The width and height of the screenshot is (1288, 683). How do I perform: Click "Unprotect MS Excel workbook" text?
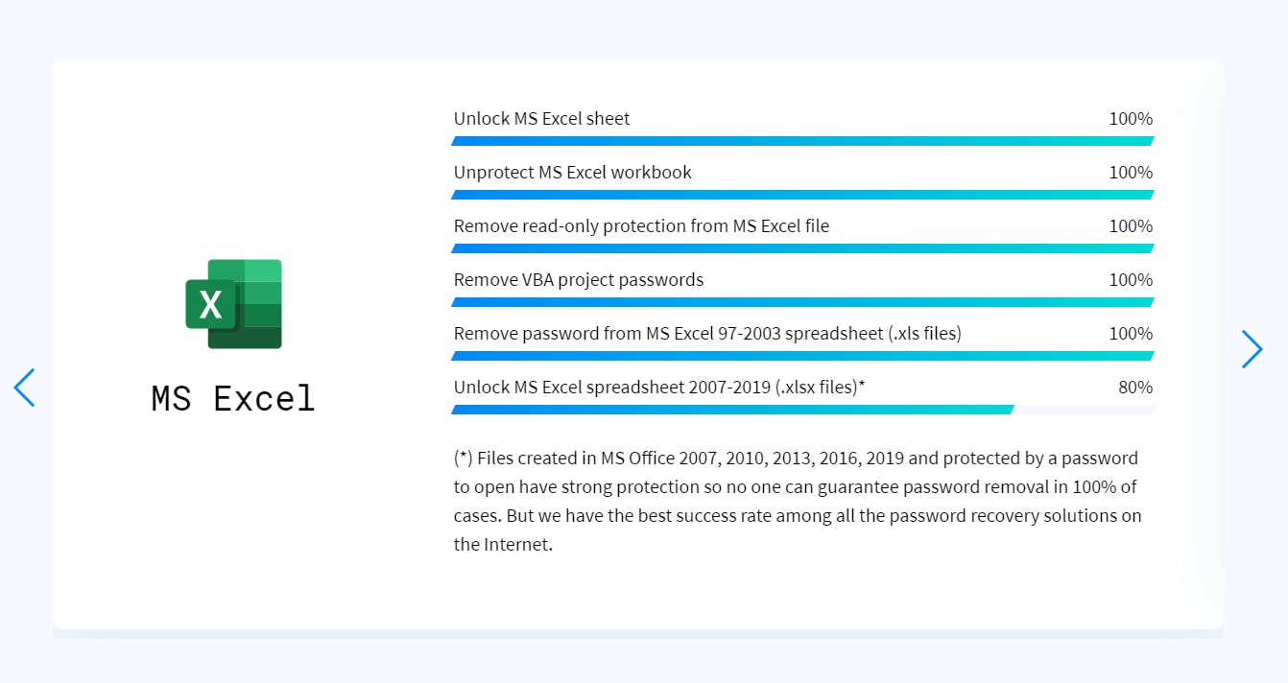pyautogui.click(x=572, y=173)
